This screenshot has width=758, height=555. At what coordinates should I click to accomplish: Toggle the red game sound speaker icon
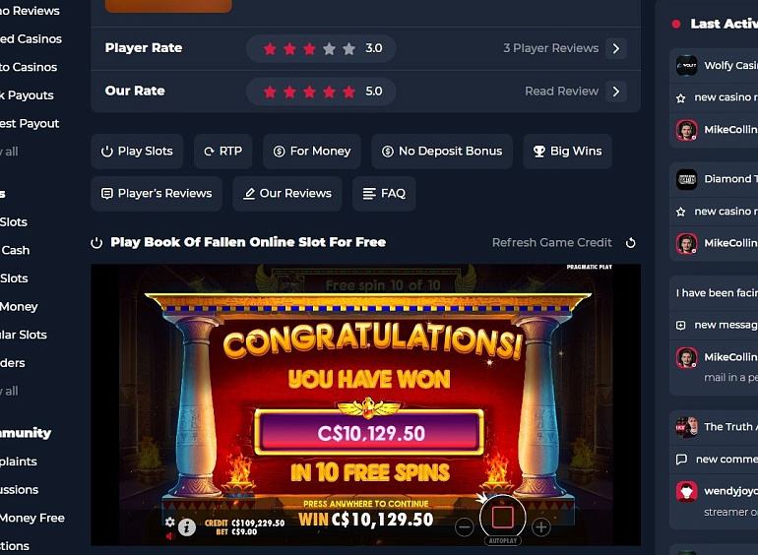click(x=170, y=535)
